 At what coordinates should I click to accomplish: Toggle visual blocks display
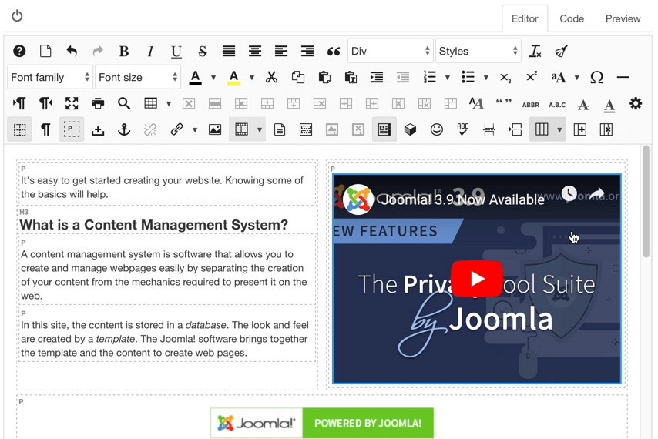72,129
